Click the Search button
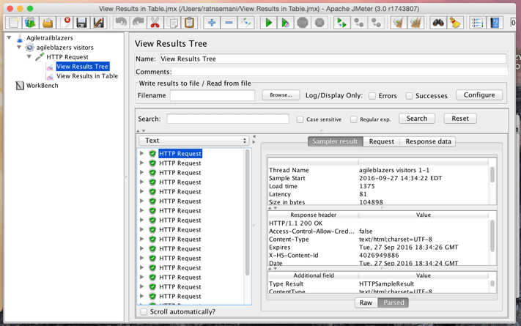521x326 pixels. click(x=417, y=119)
